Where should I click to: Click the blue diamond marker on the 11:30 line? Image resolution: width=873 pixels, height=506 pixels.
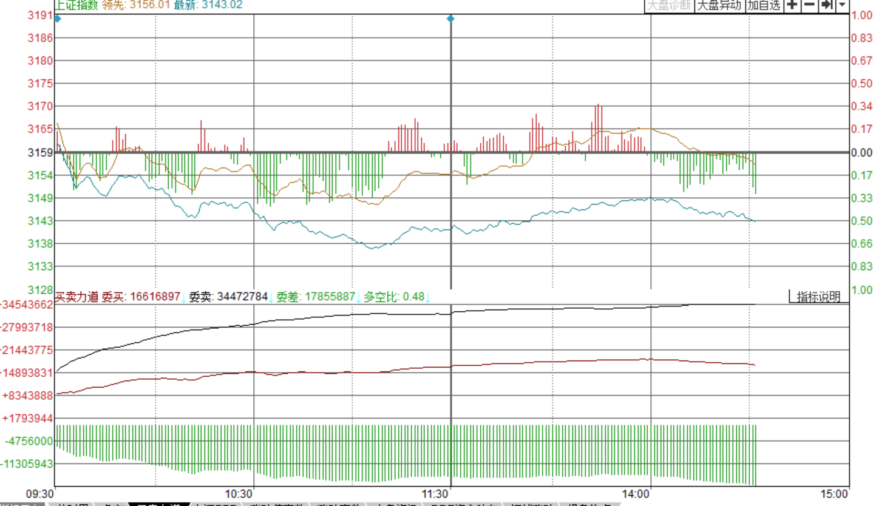450,19
